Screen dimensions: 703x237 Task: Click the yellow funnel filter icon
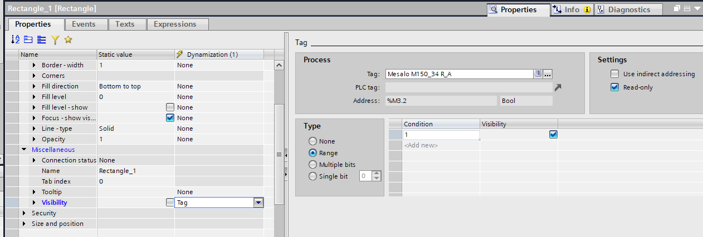55,39
